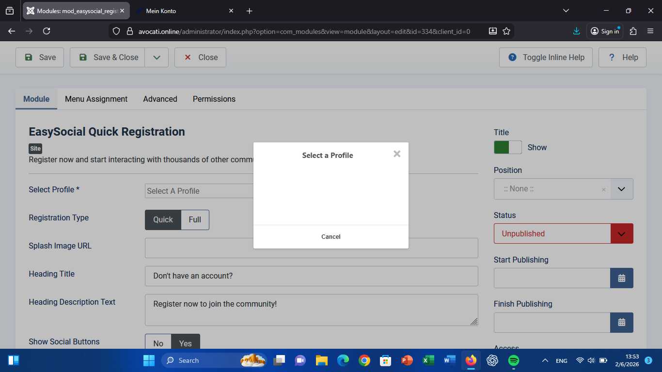Open Start Publishing calendar picker
662x372 pixels.
pyautogui.click(x=621, y=279)
